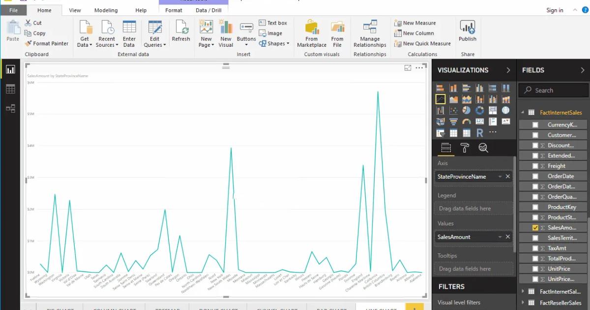Click the Sign in link
The image size is (590, 310).
[x=555, y=10]
